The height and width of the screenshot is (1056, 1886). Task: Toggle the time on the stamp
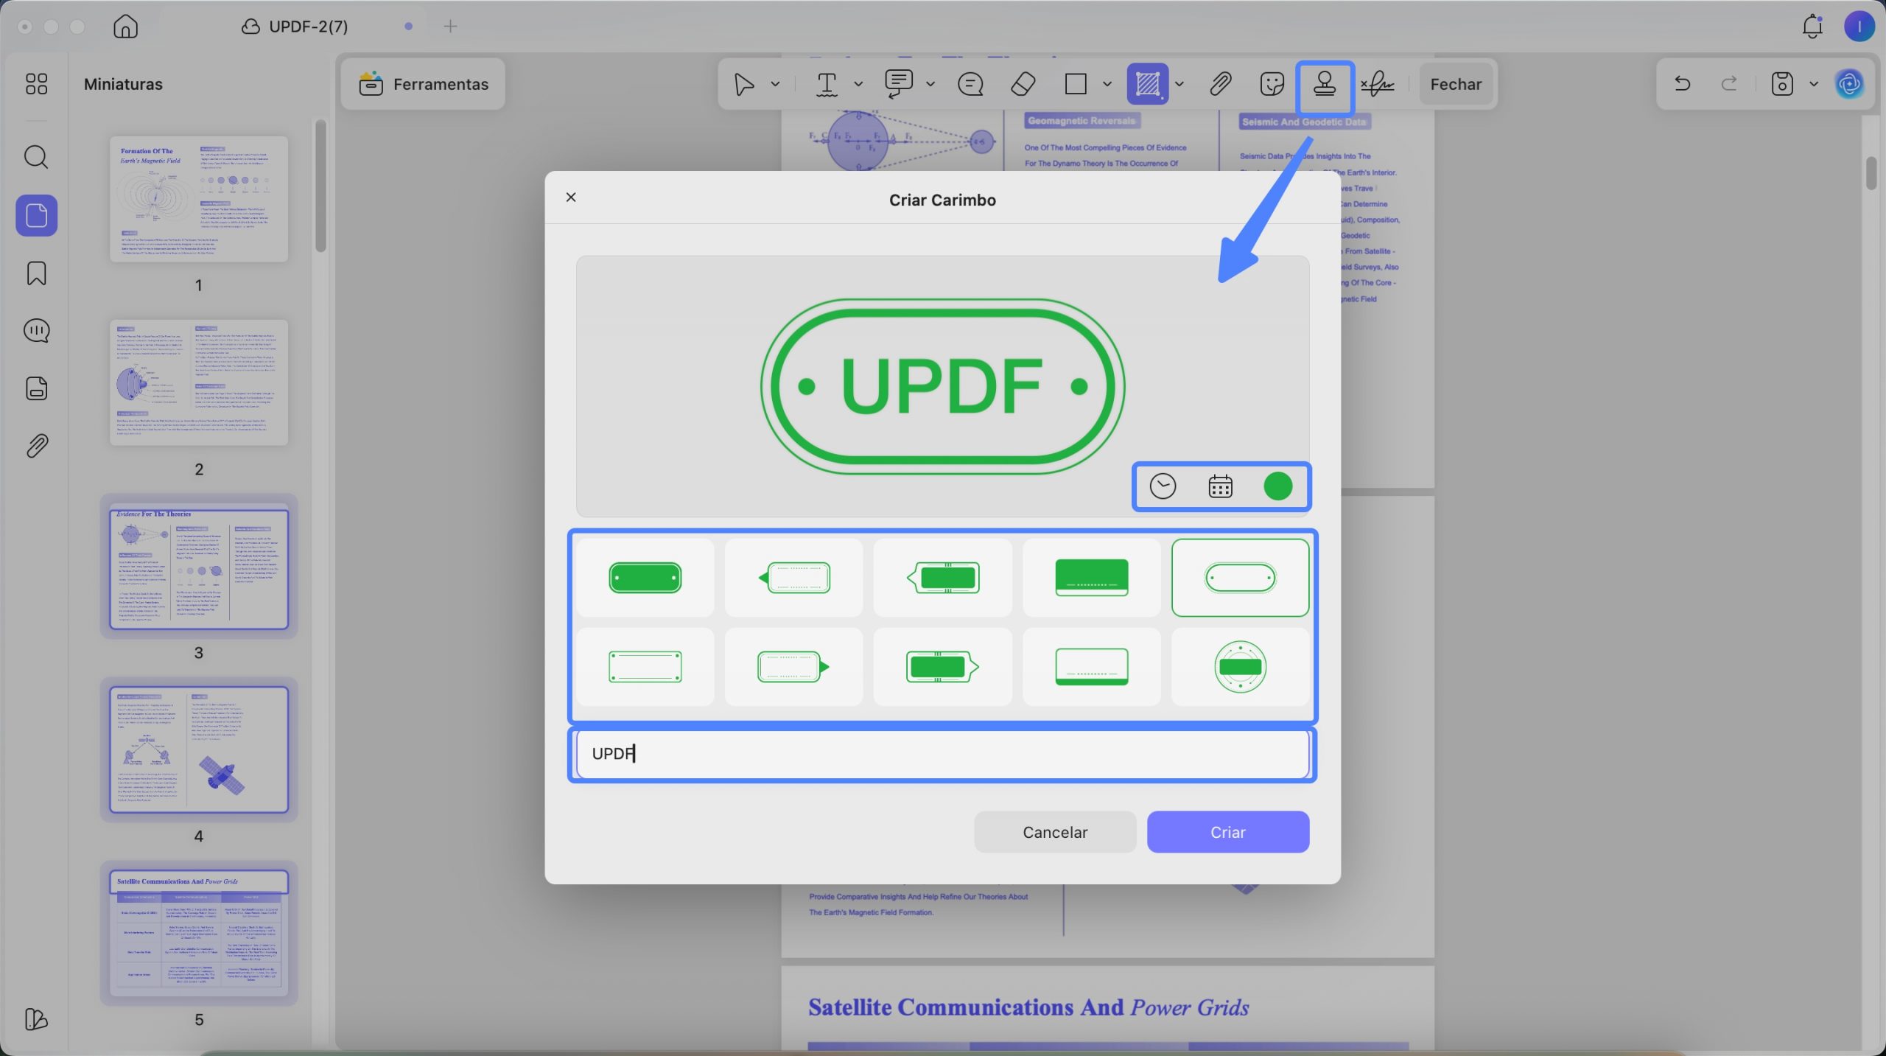click(x=1163, y=486)
